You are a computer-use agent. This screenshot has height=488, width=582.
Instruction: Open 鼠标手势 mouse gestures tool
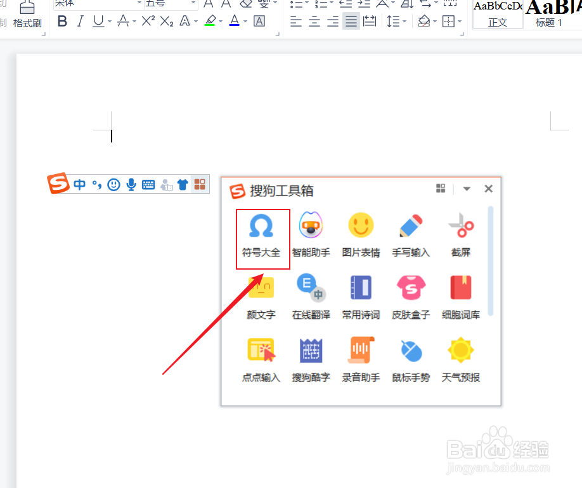[411, 360]
